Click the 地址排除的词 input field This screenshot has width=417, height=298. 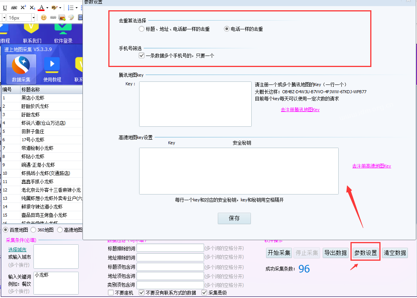[170, 257]
